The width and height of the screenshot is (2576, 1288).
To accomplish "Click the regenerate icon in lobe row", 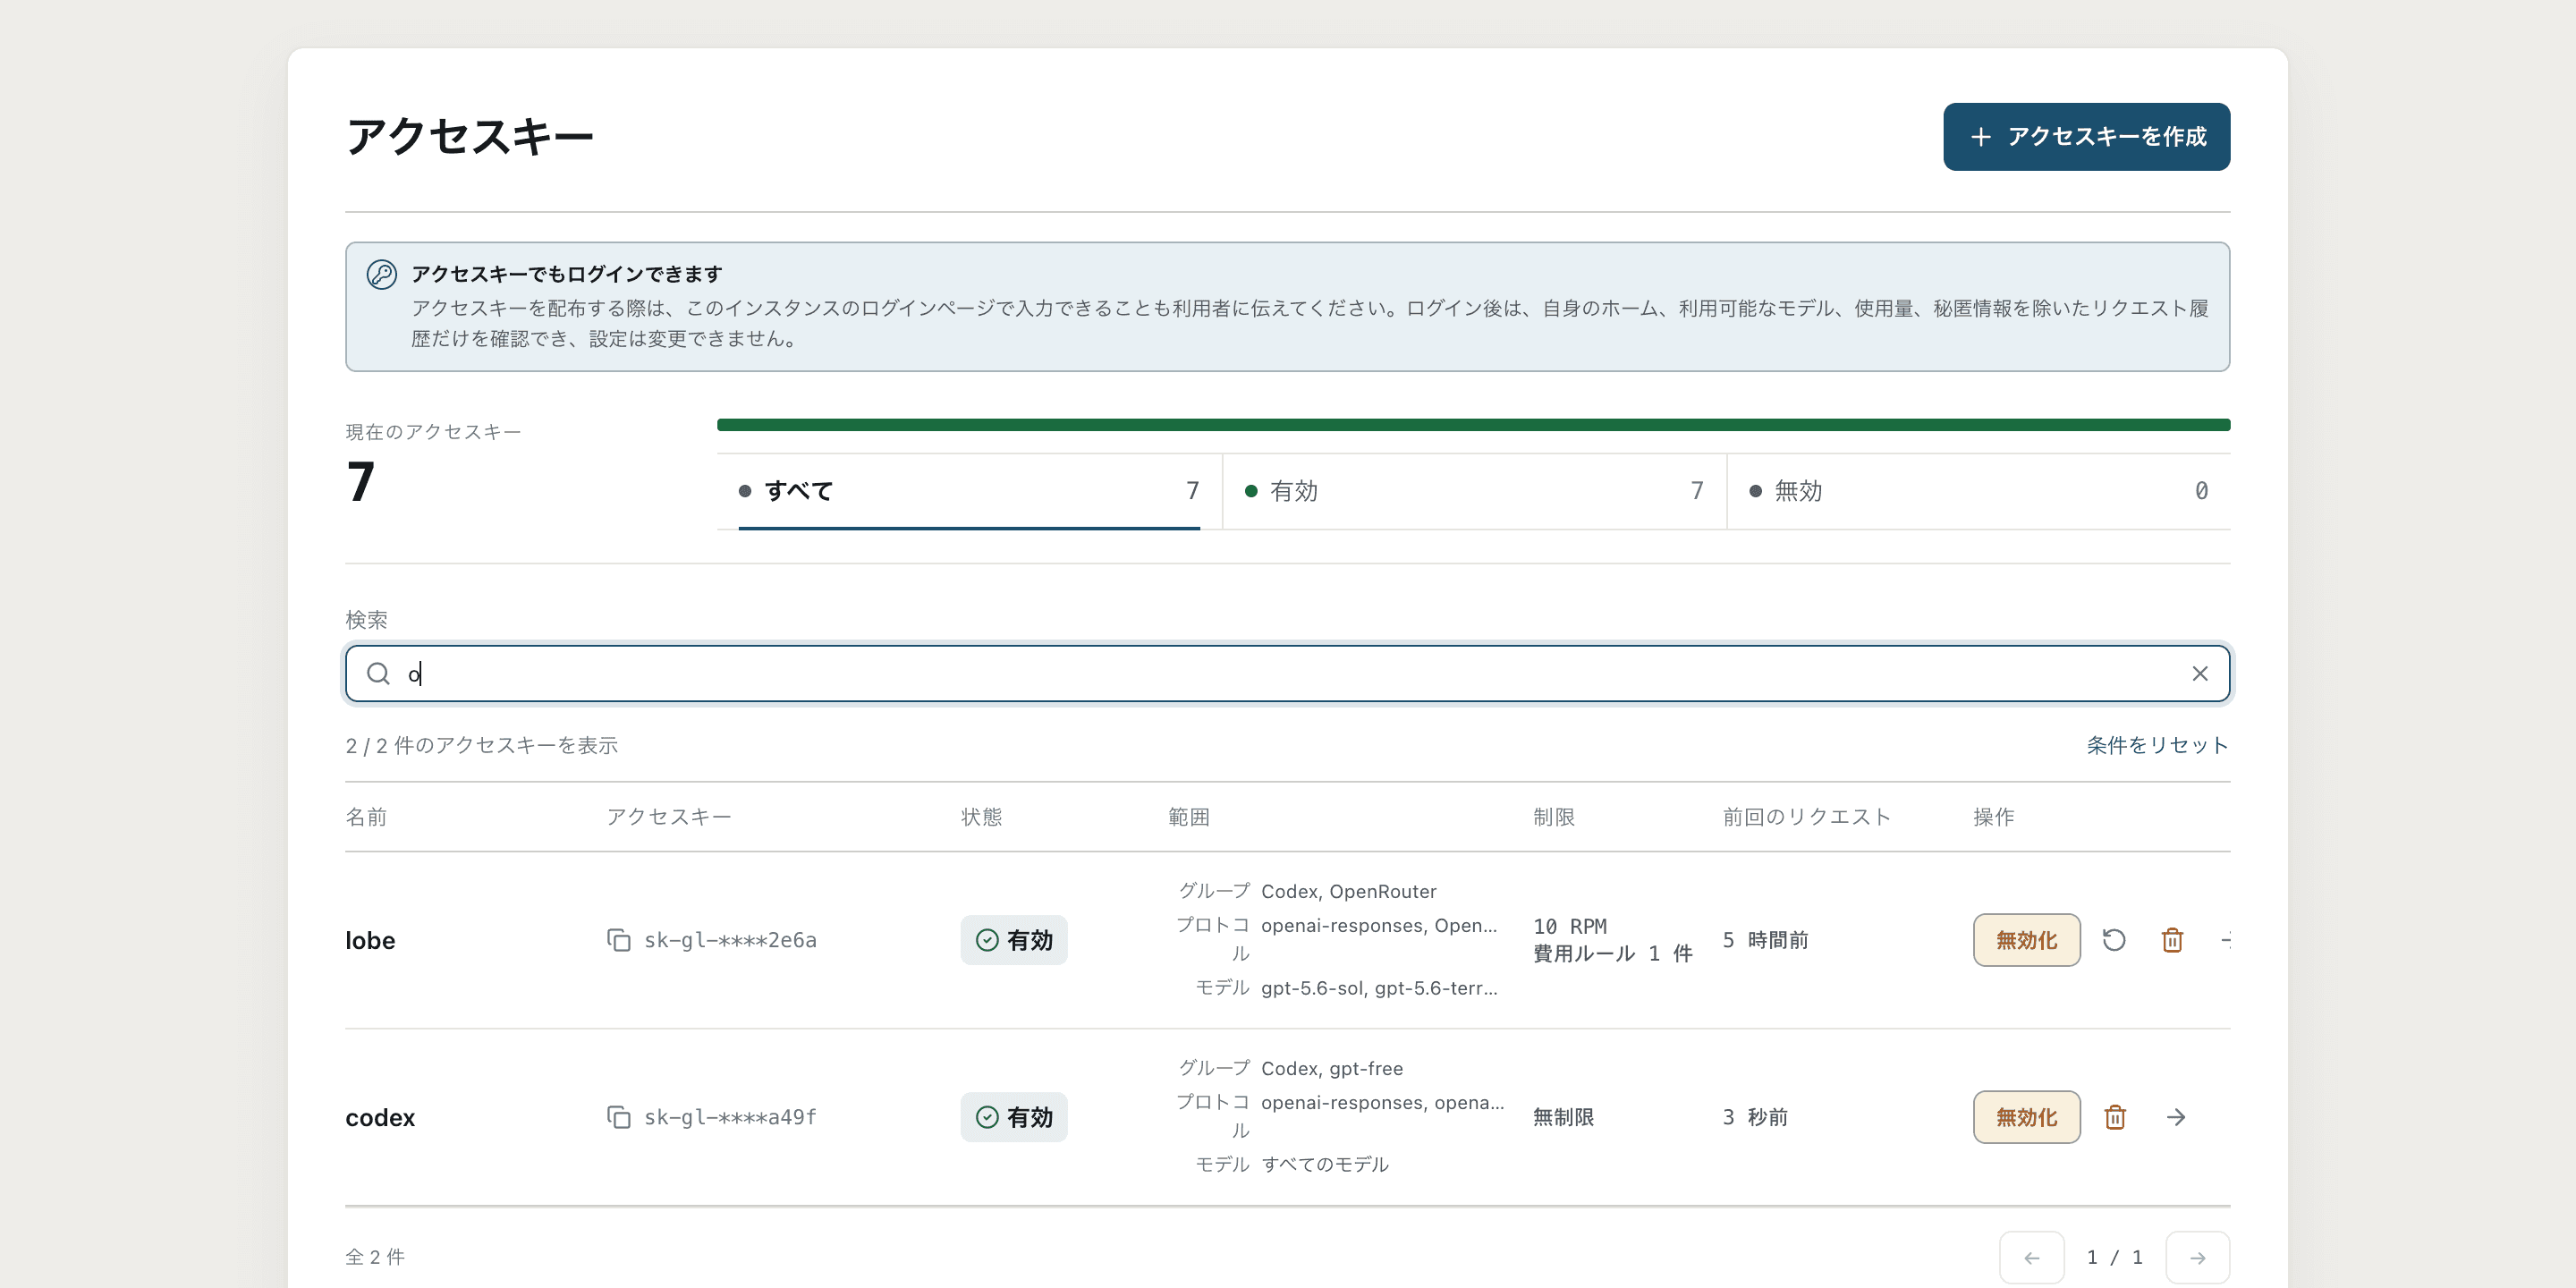I will pyautogui.click(x=2114, y=940).
